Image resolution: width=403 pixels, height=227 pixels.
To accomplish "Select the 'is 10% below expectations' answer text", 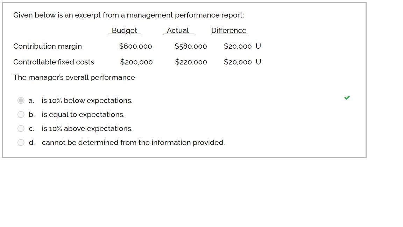I will pyautogui.click(x=87, y=101).
